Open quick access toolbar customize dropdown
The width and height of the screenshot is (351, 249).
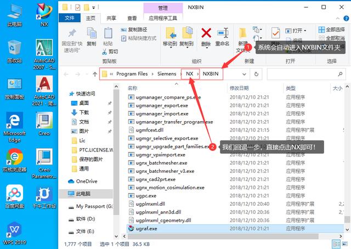[x=94, y=8]
